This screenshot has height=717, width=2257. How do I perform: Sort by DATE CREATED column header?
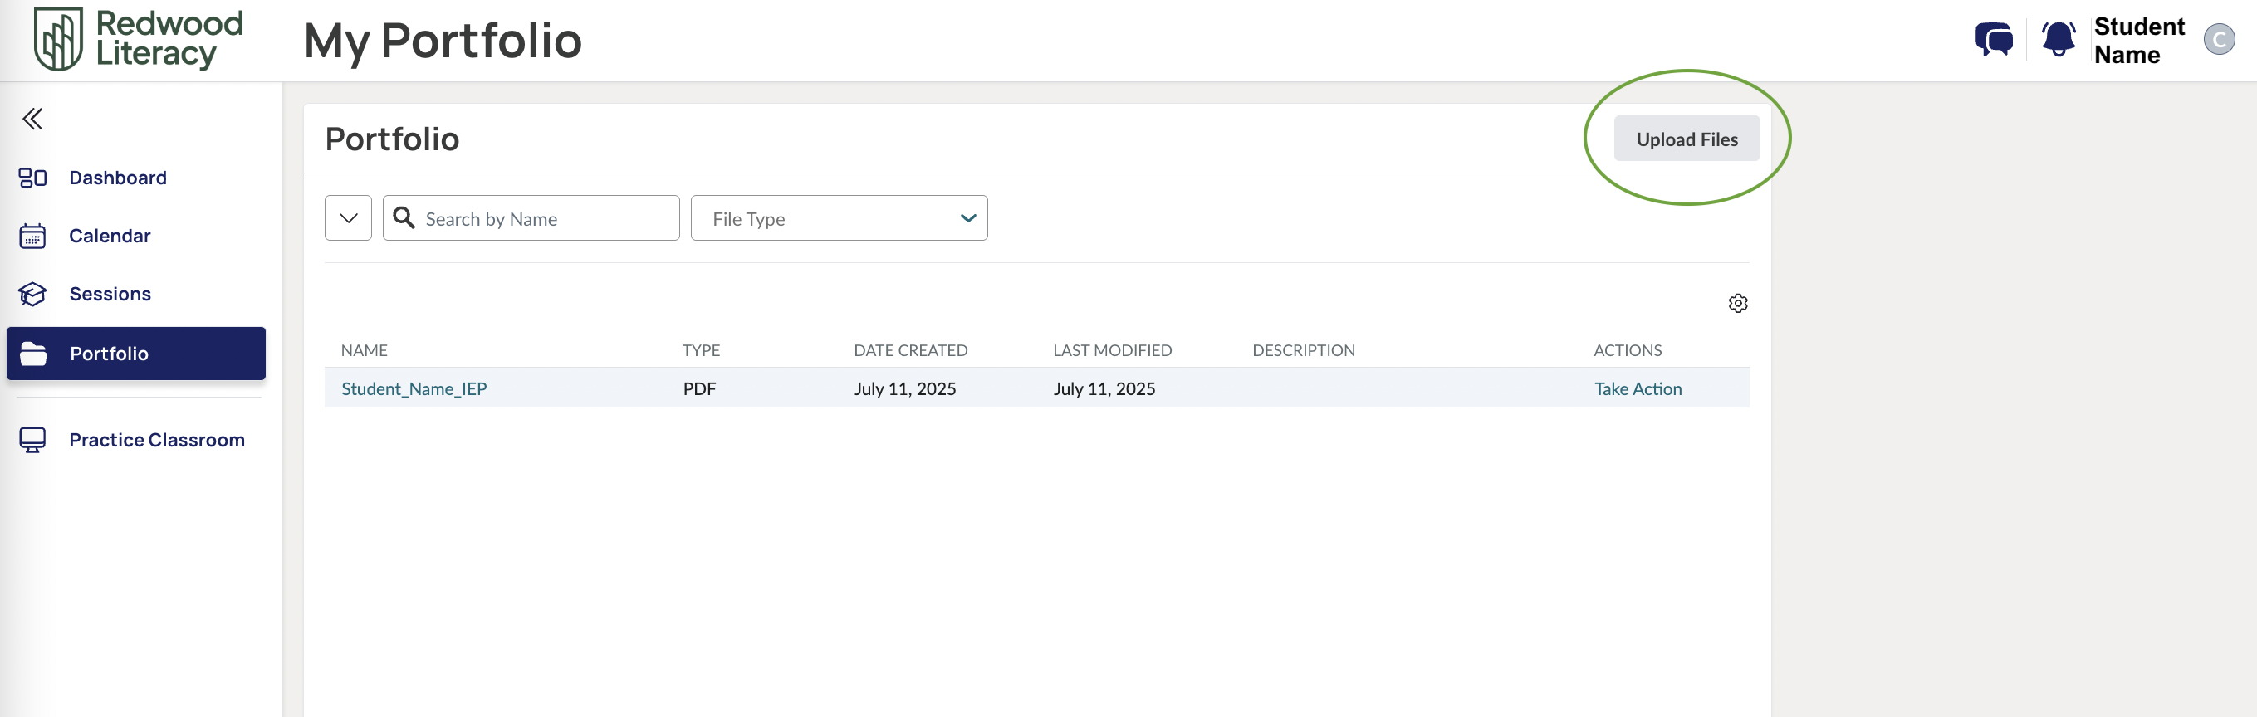pyautogui.click(x=910, y=350)
